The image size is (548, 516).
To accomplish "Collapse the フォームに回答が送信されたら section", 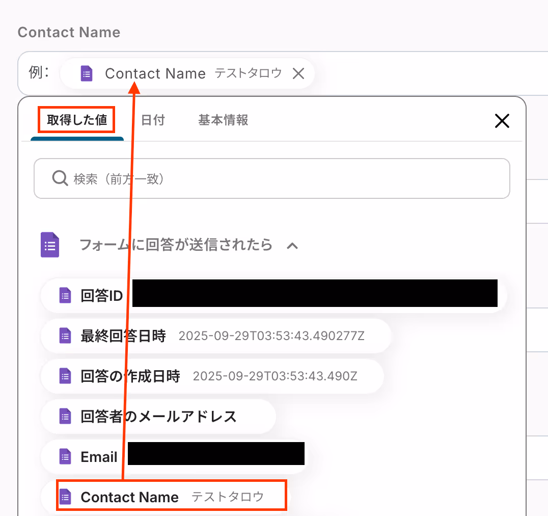I will [292, 246].
